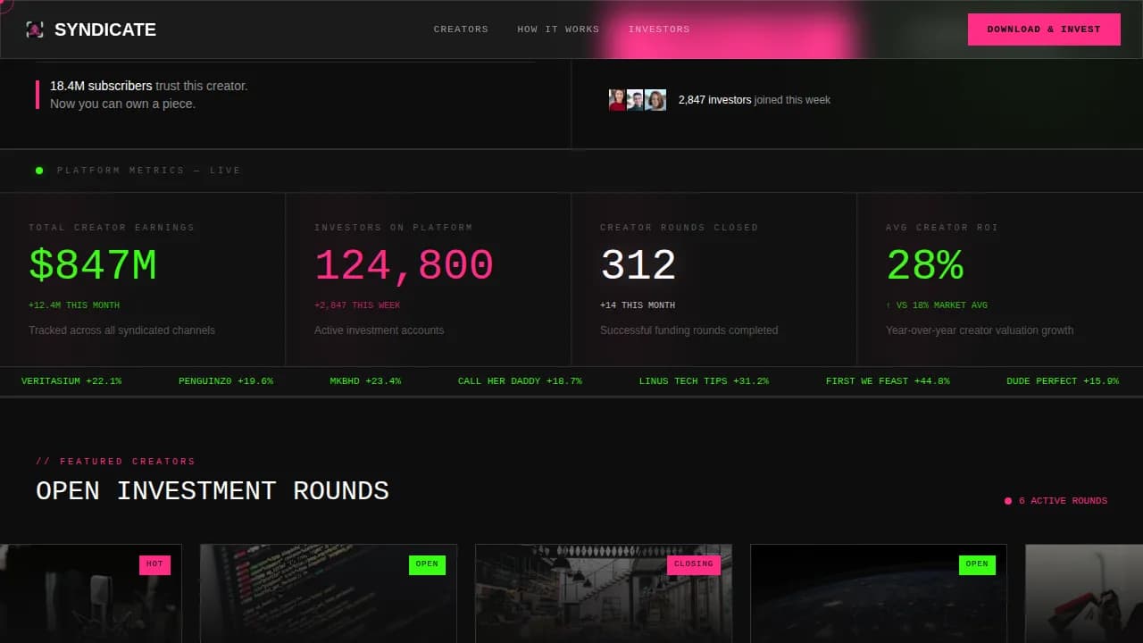1143x643 pixels.
Task: Click the HOT badge on first card
Action: pyautogui.click(x=154, y=564)
